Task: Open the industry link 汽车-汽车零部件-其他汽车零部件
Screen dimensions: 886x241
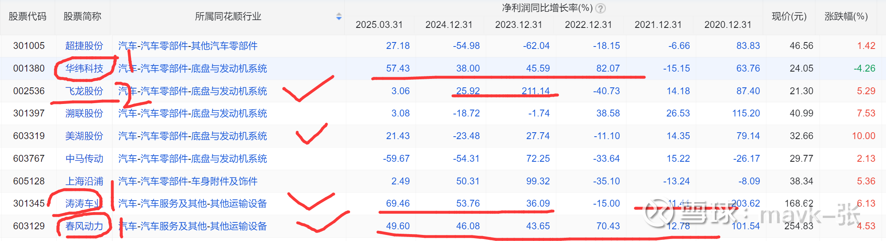Action: pyautogui.click(x=188, y=46)
